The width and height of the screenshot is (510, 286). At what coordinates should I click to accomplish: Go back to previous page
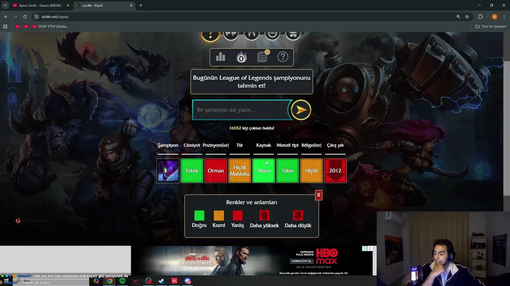[x=6, y=17]
